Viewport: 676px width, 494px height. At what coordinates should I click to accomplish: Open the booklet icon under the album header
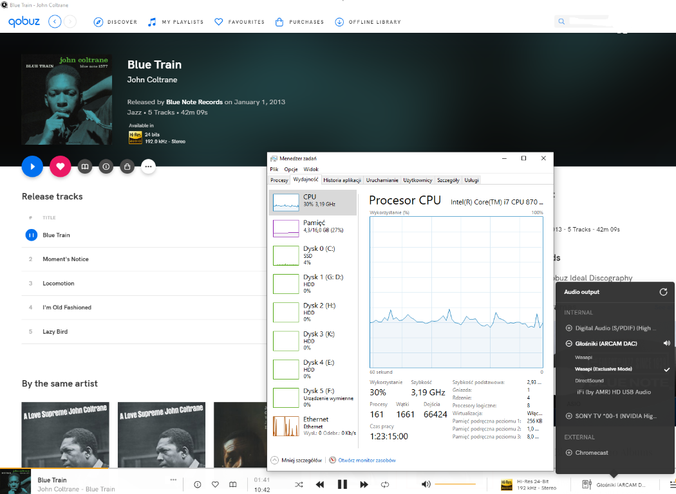point(85,166)
